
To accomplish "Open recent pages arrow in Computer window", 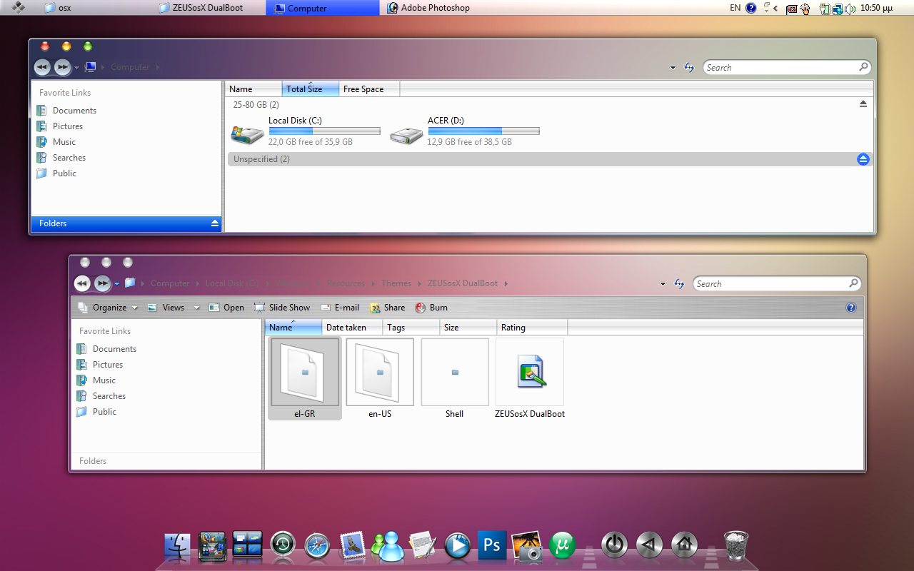I will (x=76, y=68).
